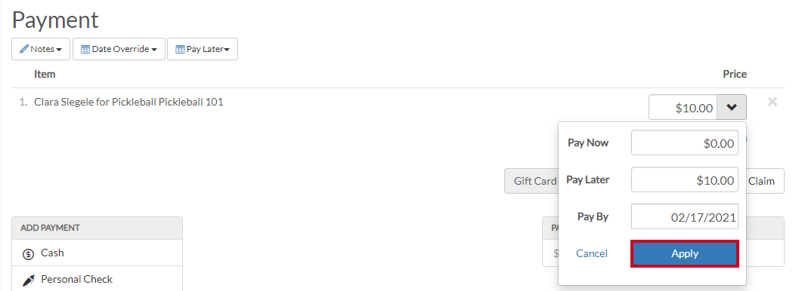
Task: Click the Personal Check pen icon
Action: pyautogui.click(x=29, y=280)
